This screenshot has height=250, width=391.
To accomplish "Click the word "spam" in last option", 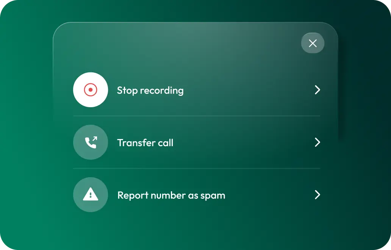I will (x=213, y=197).
